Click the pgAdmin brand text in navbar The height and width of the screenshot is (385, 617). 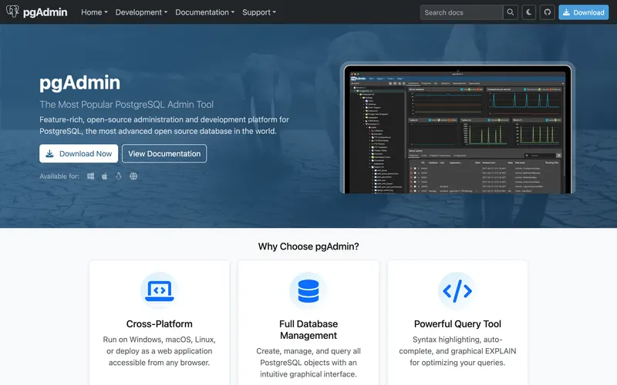click(x=45, y=12)
